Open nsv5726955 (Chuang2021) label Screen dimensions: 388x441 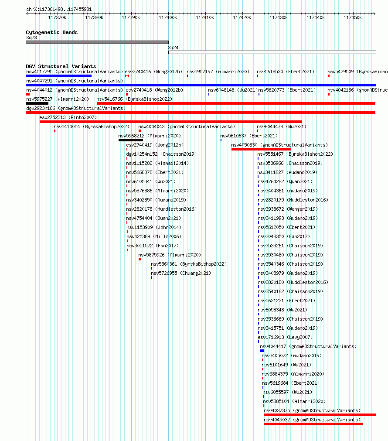click(x=181, y=273)
